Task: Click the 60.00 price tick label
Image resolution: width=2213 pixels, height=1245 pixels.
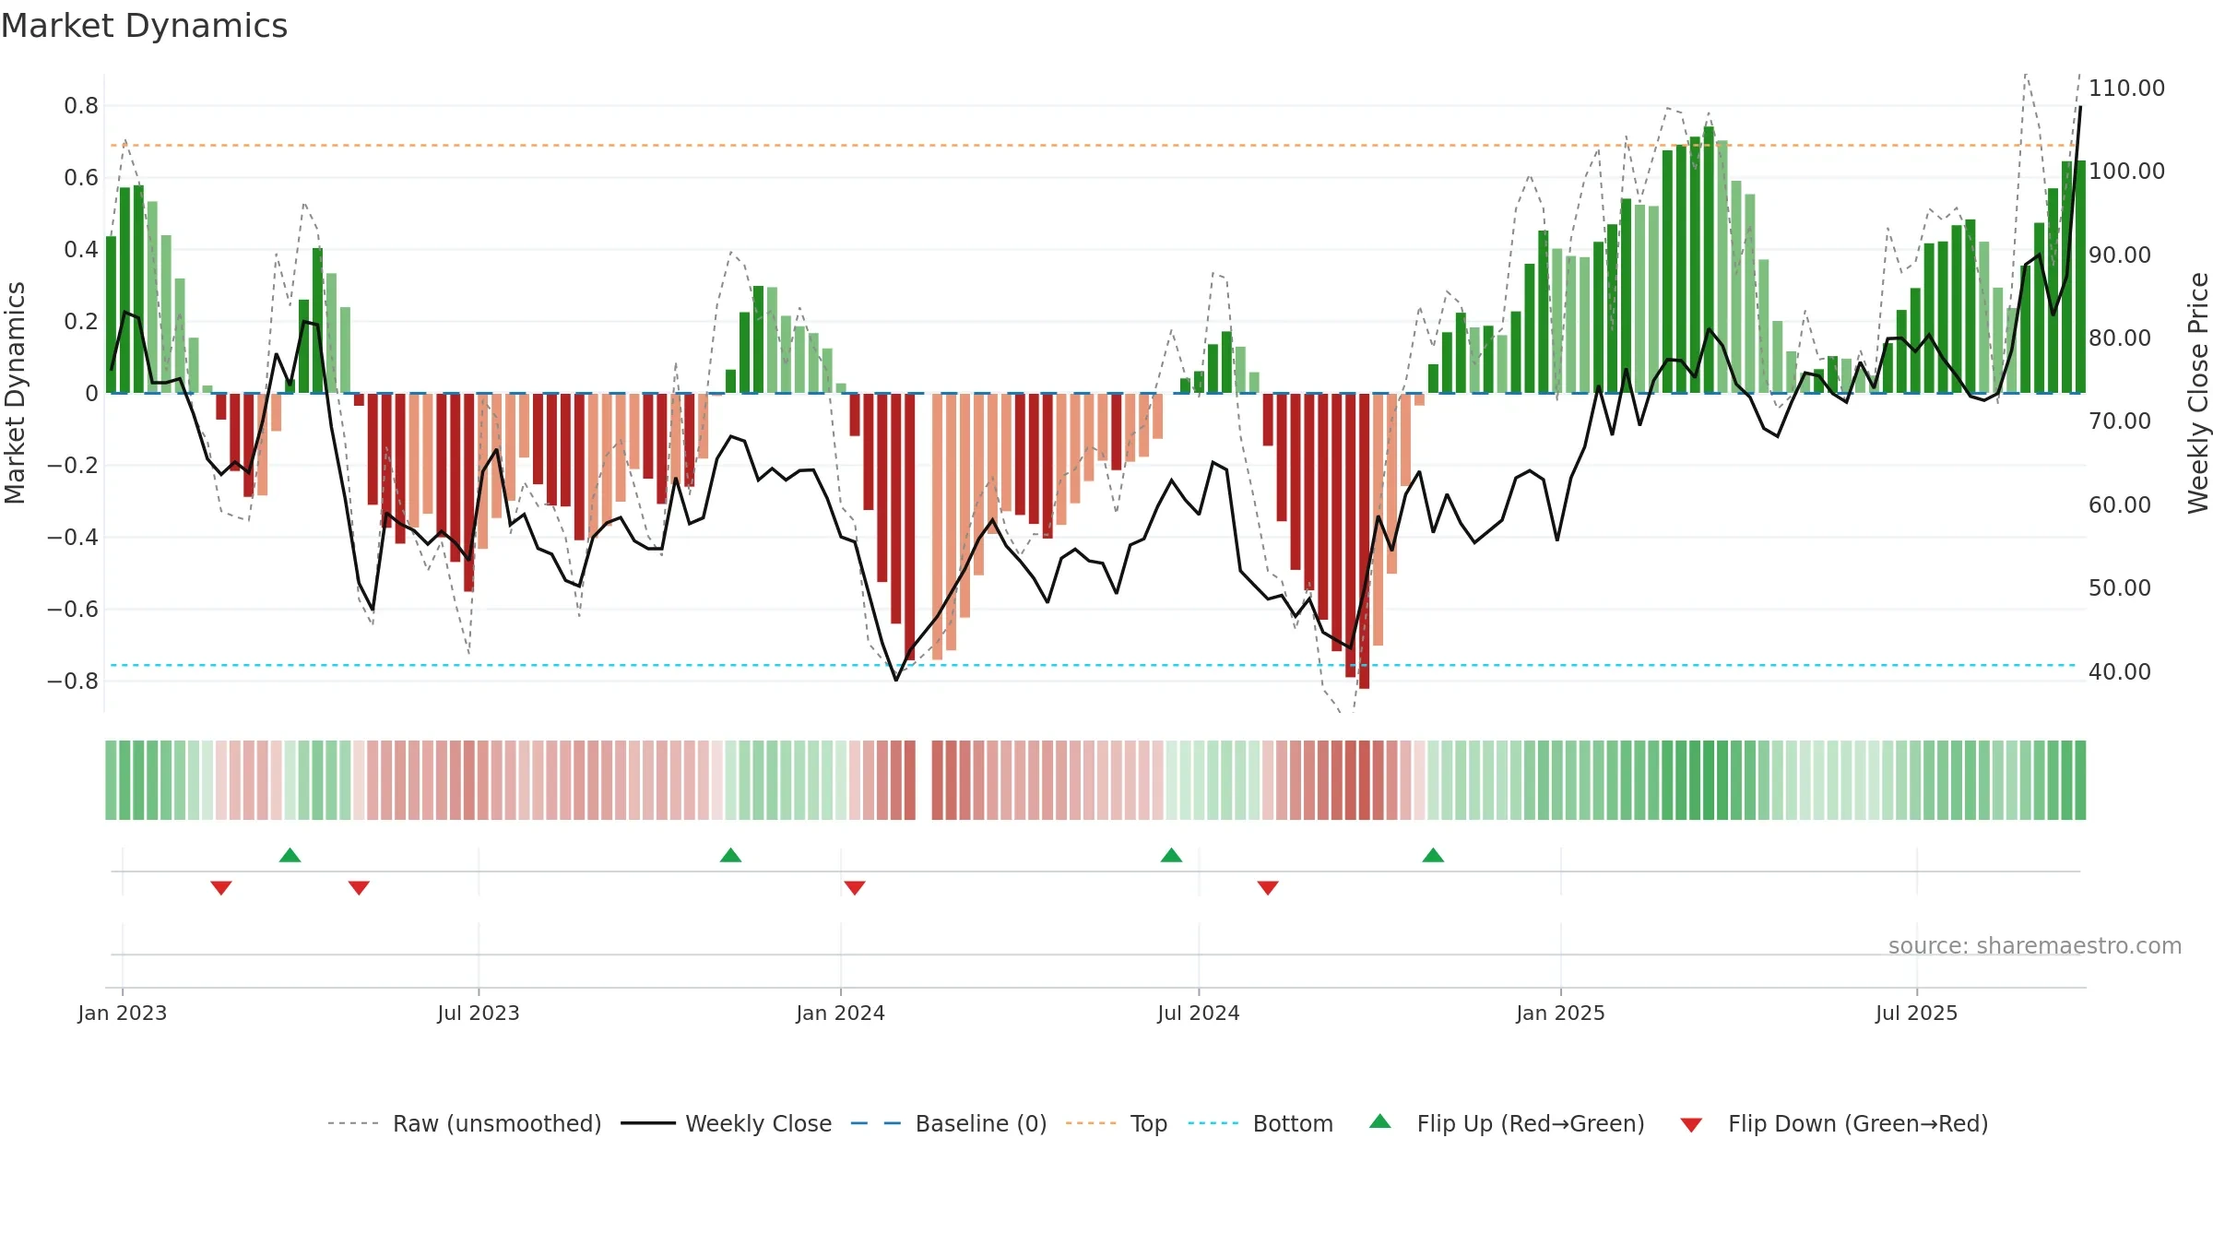Action: tap(2120, 505)
